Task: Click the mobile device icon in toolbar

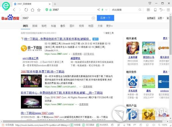Action: tap(155, 10)
